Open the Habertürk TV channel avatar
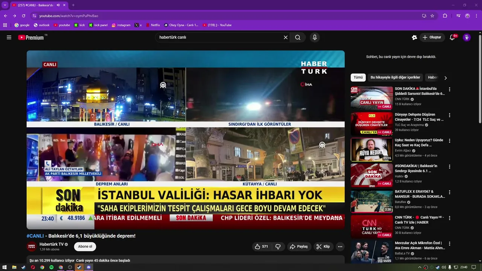482x271 pixels. (x=32, y=247)
